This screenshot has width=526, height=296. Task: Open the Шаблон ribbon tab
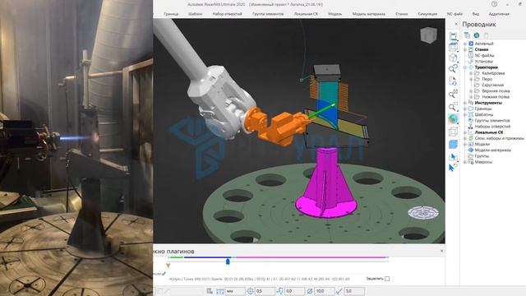[196, 14]
